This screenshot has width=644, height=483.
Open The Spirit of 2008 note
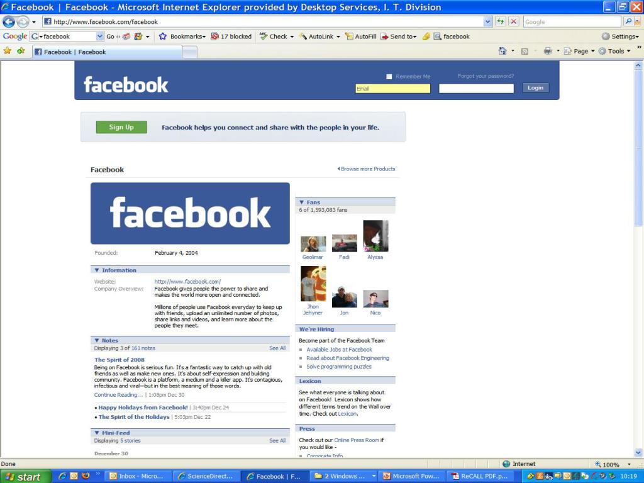119,360
